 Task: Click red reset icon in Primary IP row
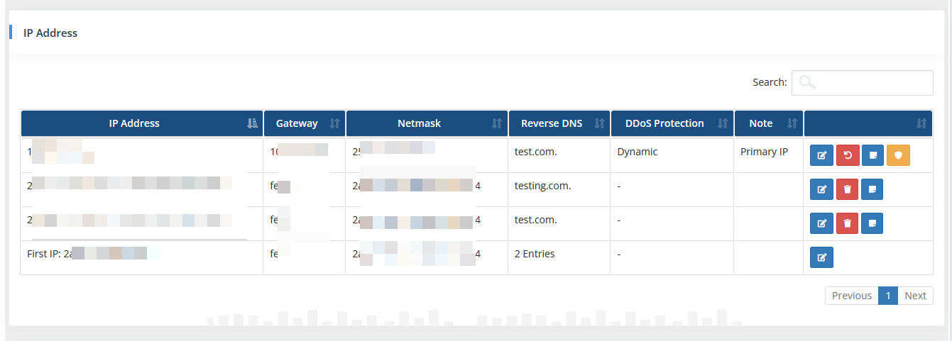click(847, 155)
